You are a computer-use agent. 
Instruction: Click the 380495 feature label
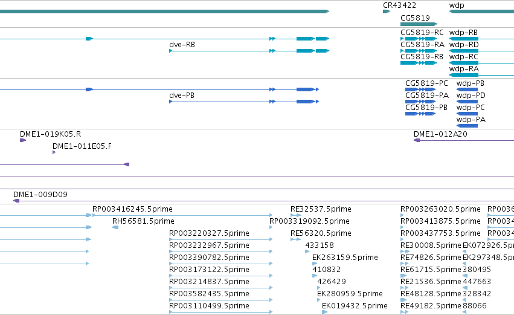point(477,270)
